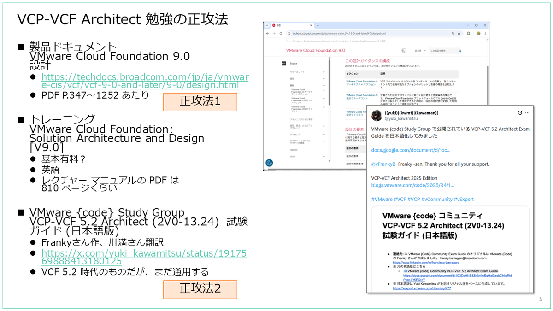Click the magnifier icon in the address bar

pyautogui.click(x=453, y=33)
